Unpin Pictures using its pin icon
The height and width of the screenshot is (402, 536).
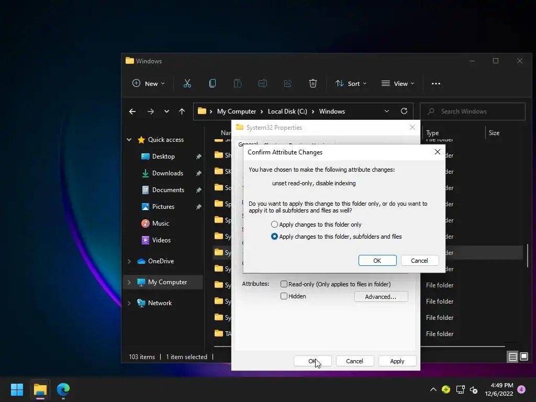(x=198, y=207)
